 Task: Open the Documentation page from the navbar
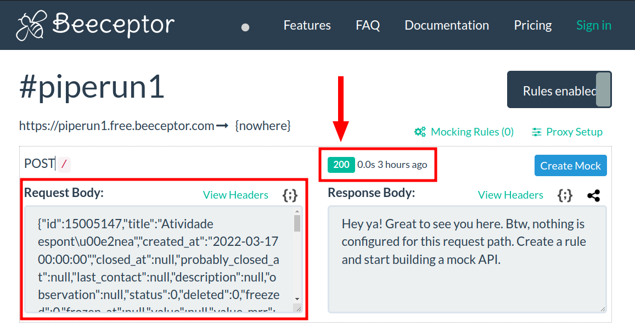(x=446, y=25)
